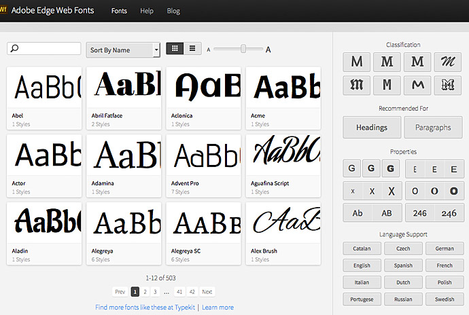Open the Help menu
The width and height of the screenshot is (469, 315).
(x=147, y=11)
